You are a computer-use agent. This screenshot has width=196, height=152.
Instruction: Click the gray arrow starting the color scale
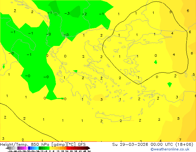tap(7, 148)
